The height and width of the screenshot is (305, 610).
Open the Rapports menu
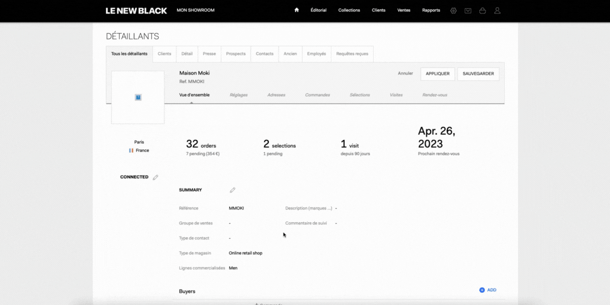click(431, 10)
